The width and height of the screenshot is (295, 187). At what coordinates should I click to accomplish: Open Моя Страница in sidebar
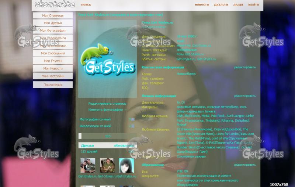[53, 15]
